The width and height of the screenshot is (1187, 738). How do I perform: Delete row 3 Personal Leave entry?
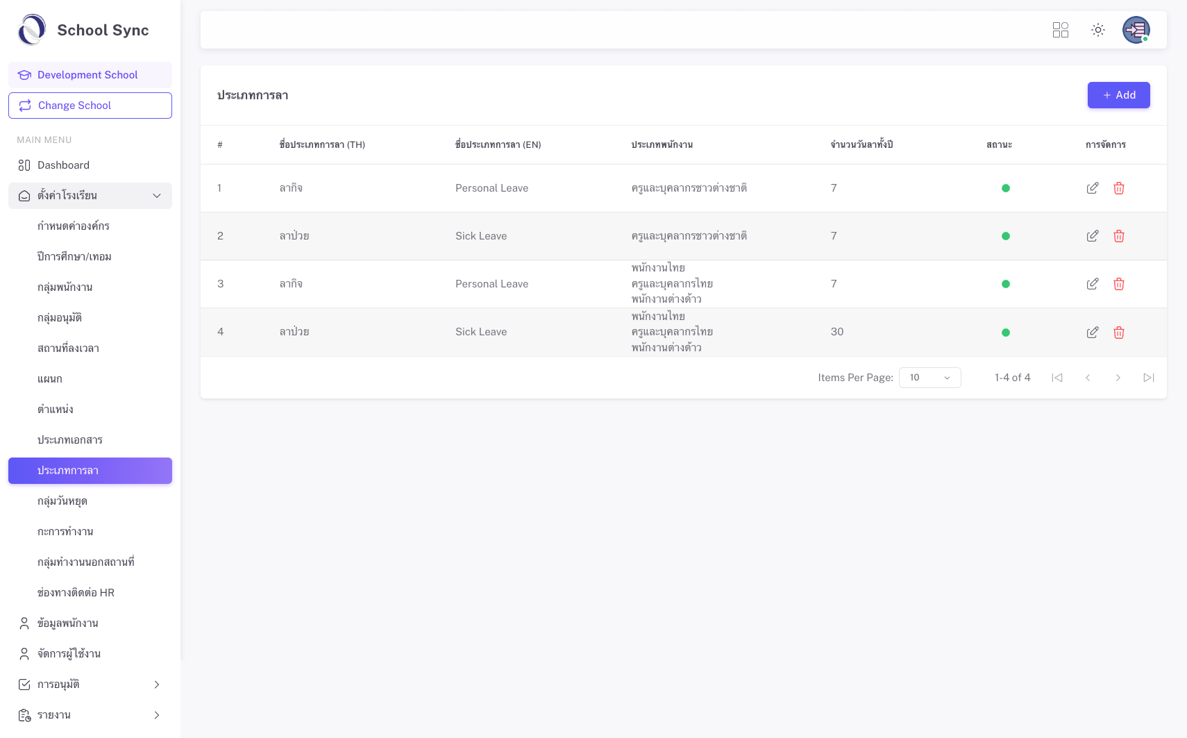pyautogui.click(x=1119, y=284)
